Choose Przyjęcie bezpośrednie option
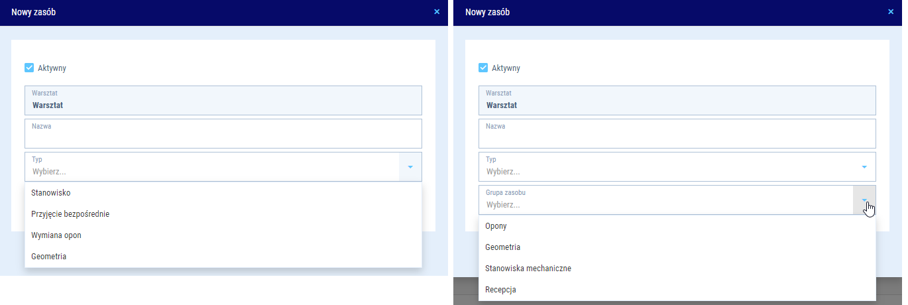The image size is (908, 305). click(x=70, y=214)
